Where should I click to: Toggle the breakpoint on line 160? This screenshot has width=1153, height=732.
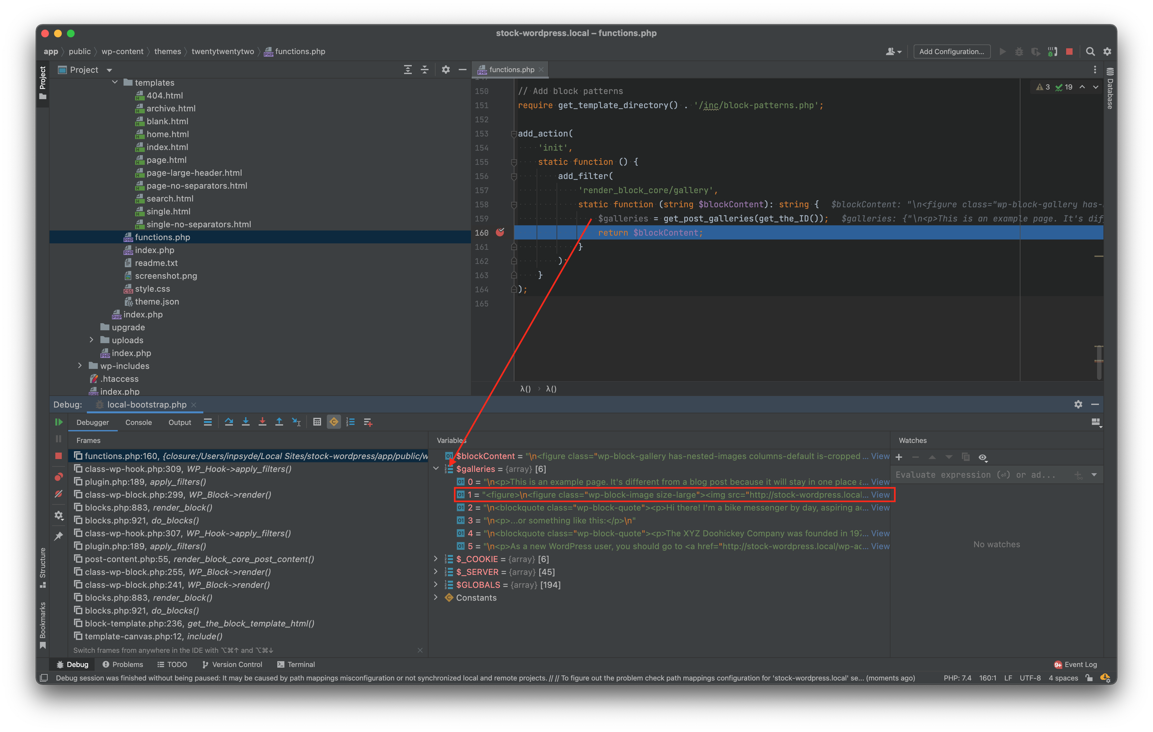click(500, 232)
